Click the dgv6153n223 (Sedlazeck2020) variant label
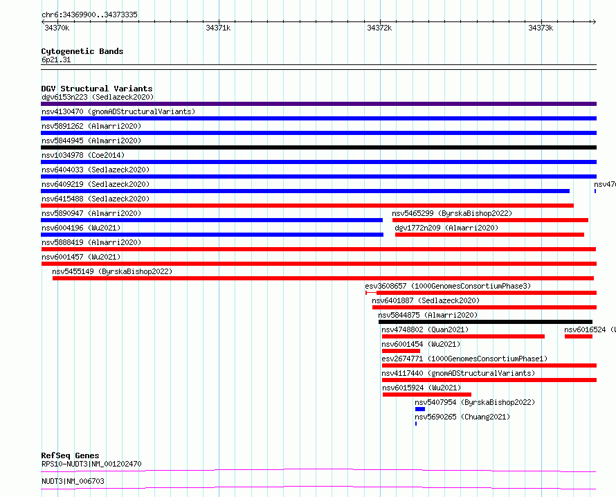Viewport: 616px width, 497px height. pos(98,97)
